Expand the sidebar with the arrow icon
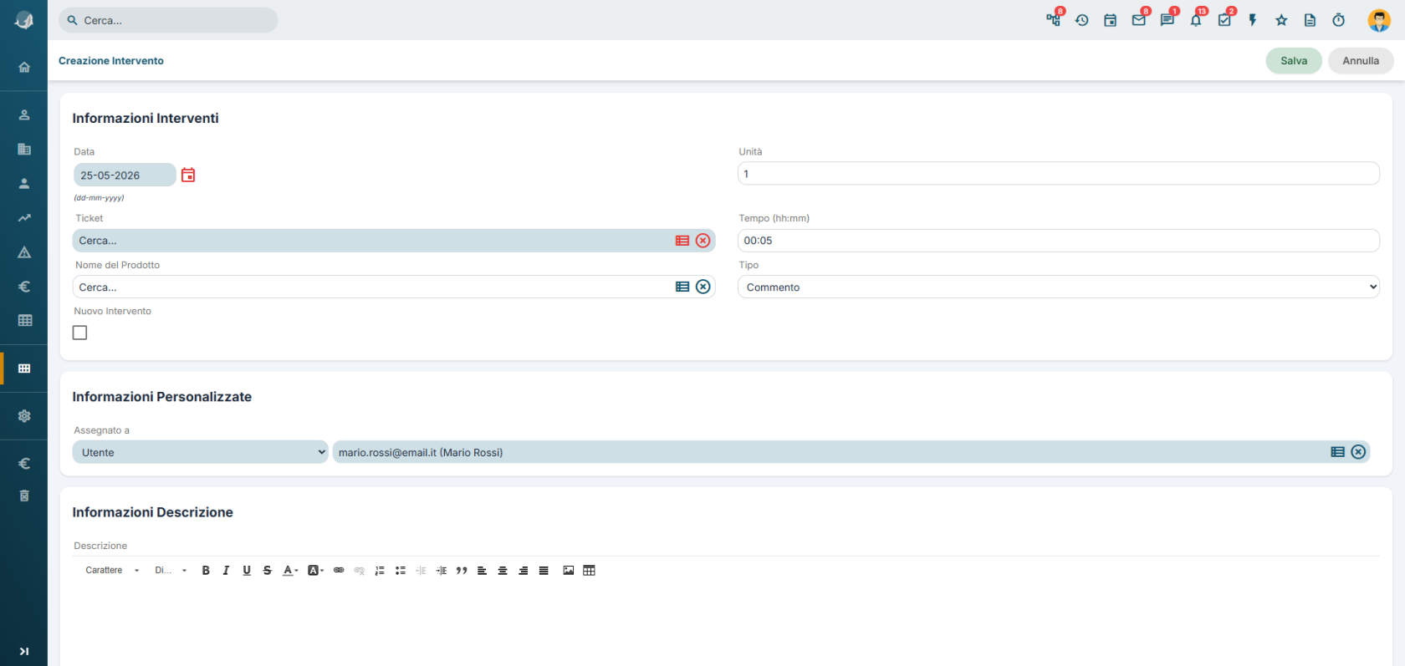Image resolution: width=1405 pixels, height=666 pixels. tap(24, 651)
